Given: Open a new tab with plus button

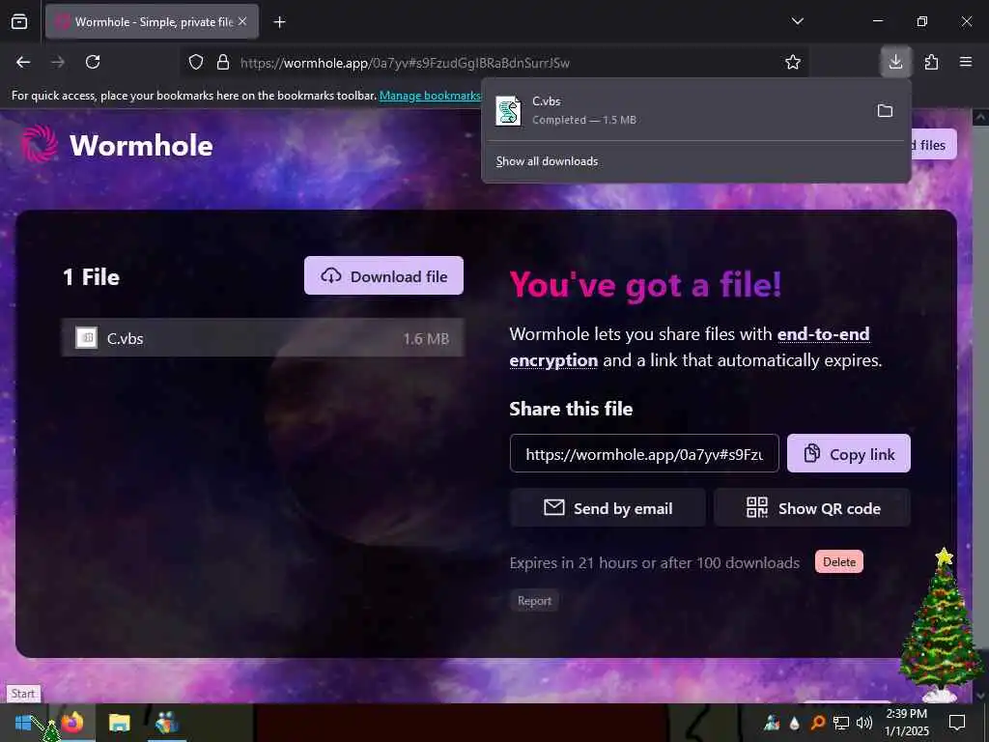Looking at the screenshot, I should coord(279,22).
